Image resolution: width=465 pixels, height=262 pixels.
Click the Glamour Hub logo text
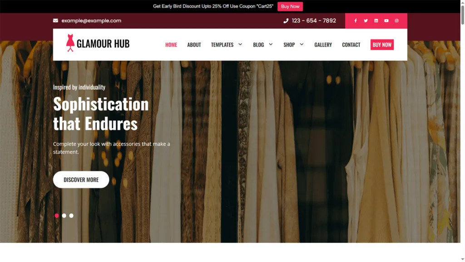[103, 44]
